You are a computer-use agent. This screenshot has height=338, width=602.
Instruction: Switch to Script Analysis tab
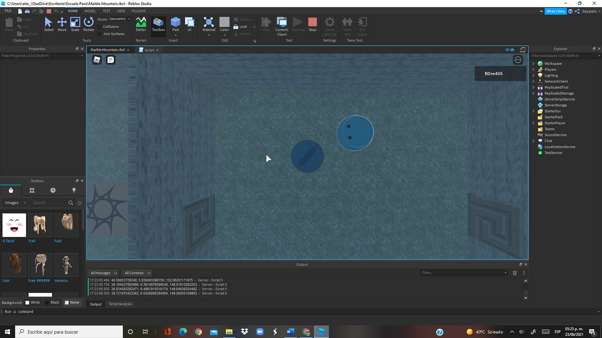[x=120, y=304]
